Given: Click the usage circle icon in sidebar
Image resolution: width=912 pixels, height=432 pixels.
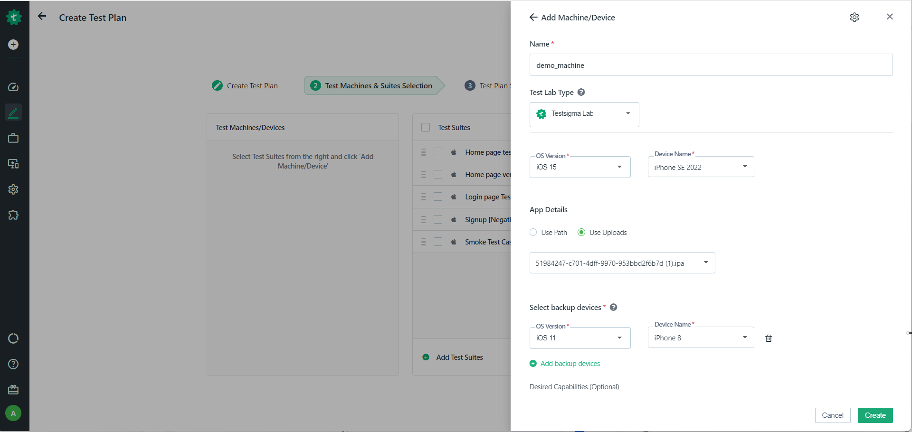Looking at the screenshot, I should 13,338.
